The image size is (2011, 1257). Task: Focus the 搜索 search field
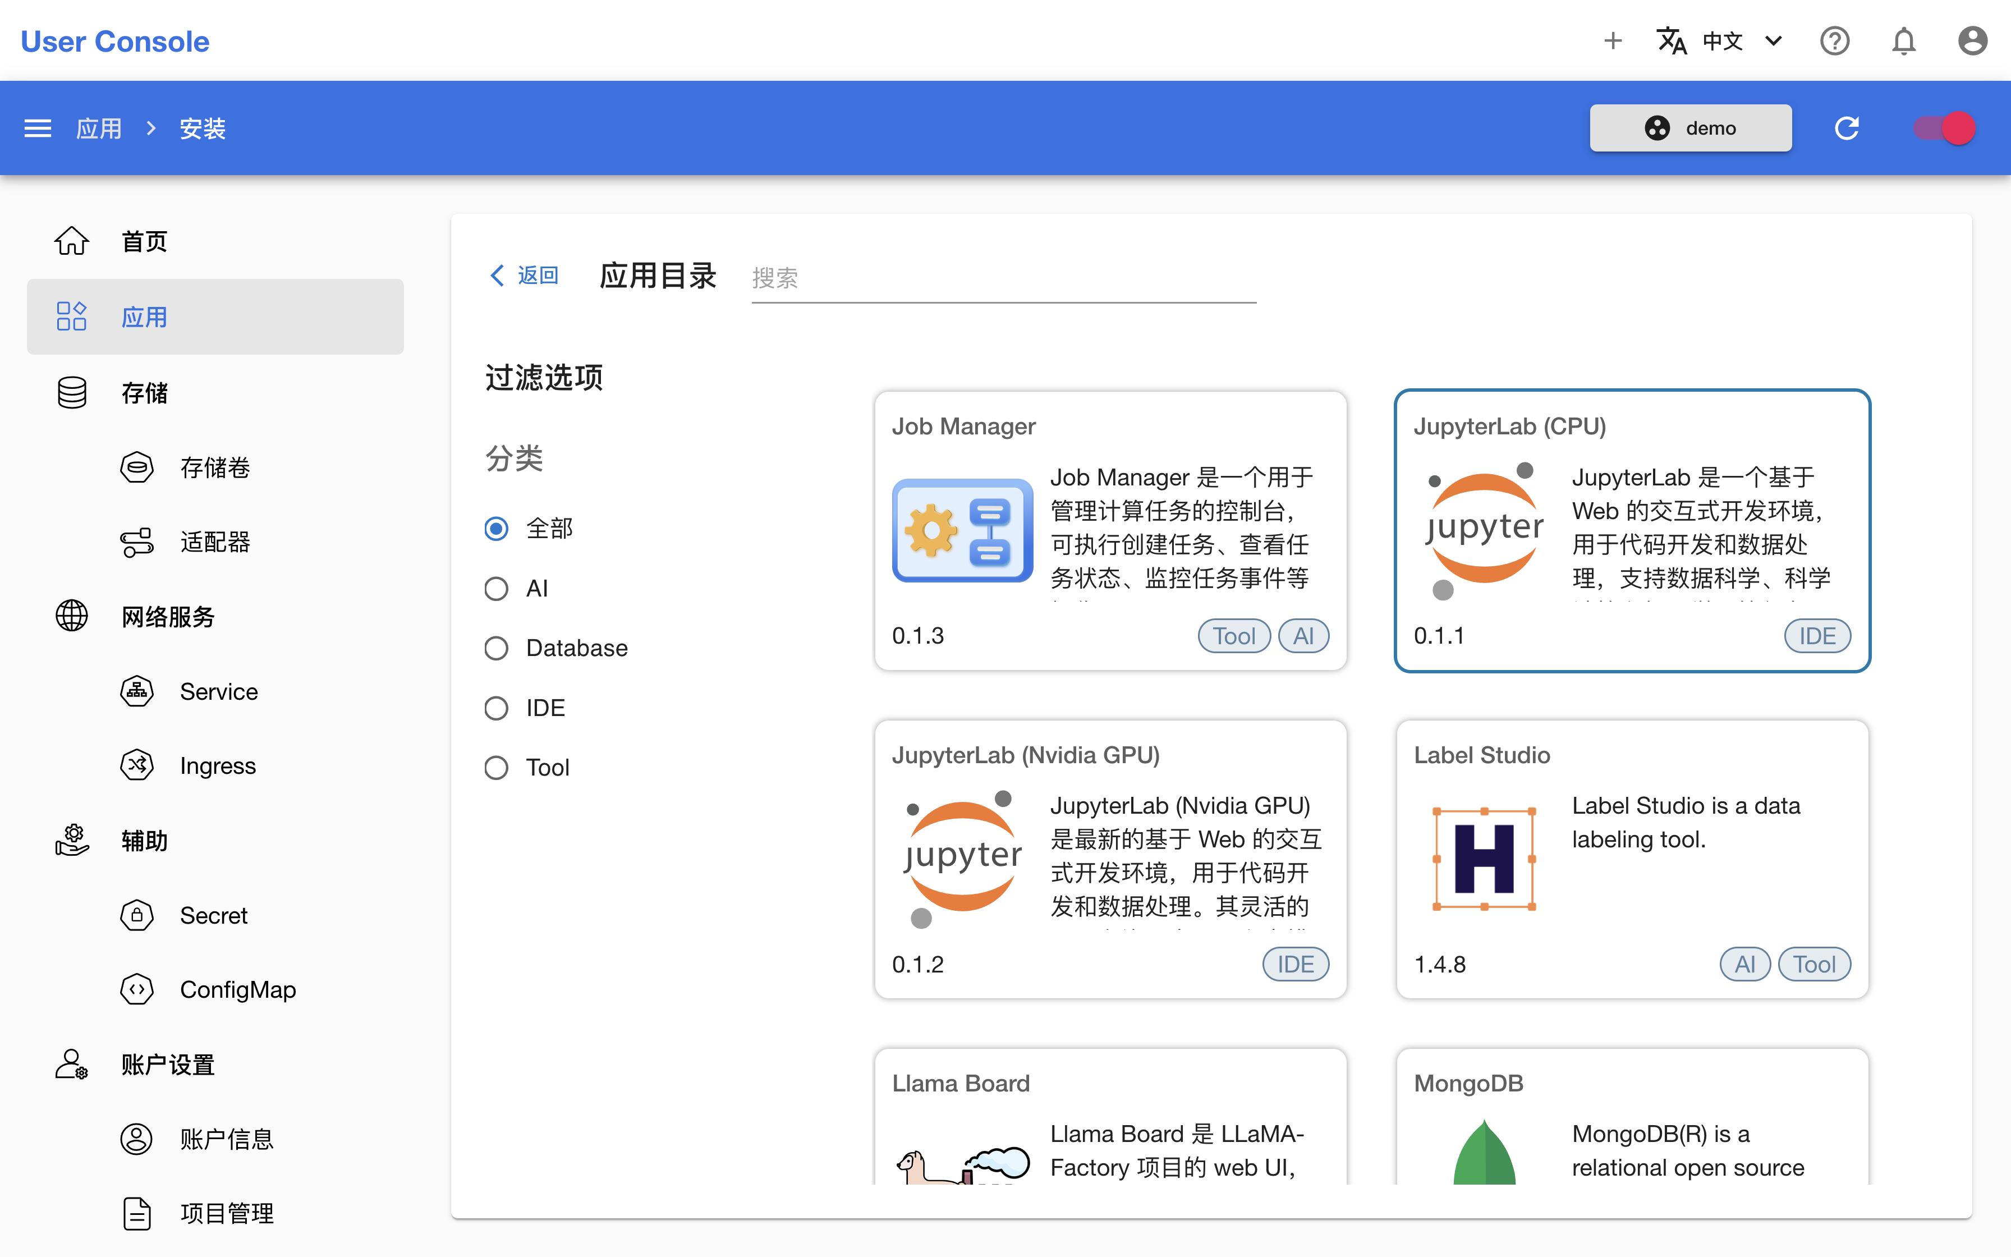(1004, 278)
